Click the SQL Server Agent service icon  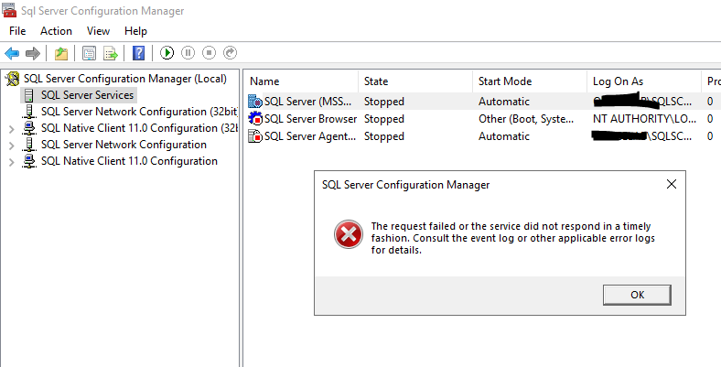255,136
